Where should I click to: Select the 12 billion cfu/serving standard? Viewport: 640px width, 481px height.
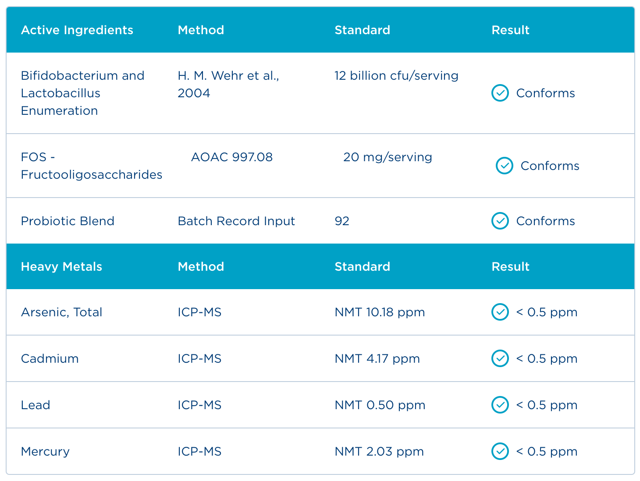[x=396, y=75]
